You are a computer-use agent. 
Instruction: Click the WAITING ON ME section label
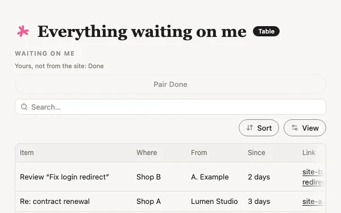pyautogui.click(x=45, y=53)
